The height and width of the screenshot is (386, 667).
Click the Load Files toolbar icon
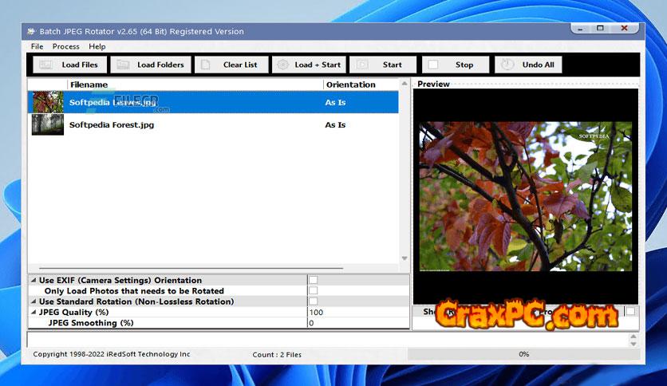45,65
